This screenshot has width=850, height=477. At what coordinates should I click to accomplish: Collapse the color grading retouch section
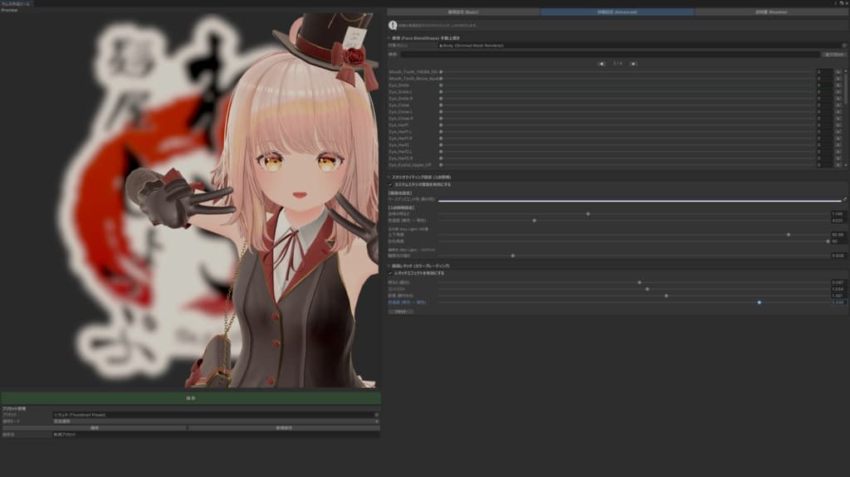click(x=389, y=266)
